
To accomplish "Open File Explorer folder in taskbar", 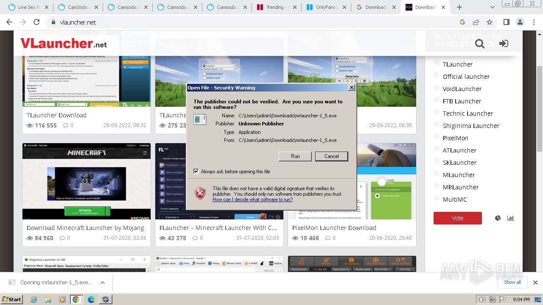I will tap(48, 299).
